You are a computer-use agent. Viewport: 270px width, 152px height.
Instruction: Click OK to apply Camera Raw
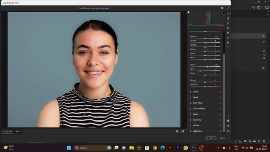click(x=211, y=138)
